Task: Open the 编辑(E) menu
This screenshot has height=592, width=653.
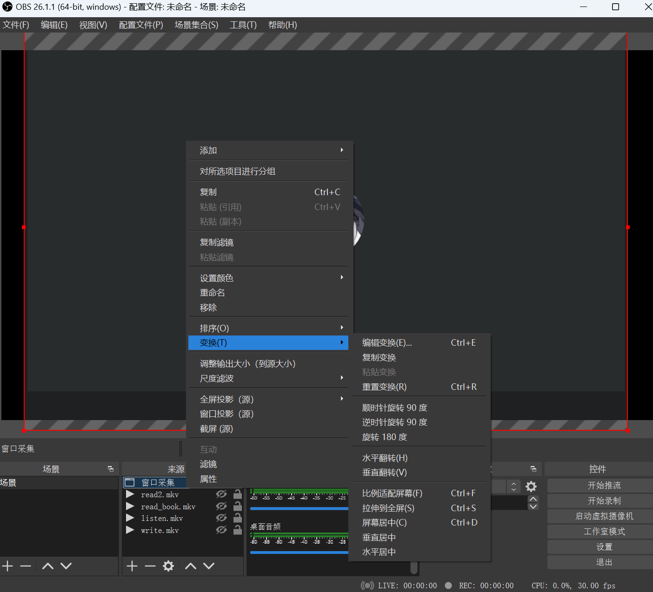Action: tap(54, 25)
